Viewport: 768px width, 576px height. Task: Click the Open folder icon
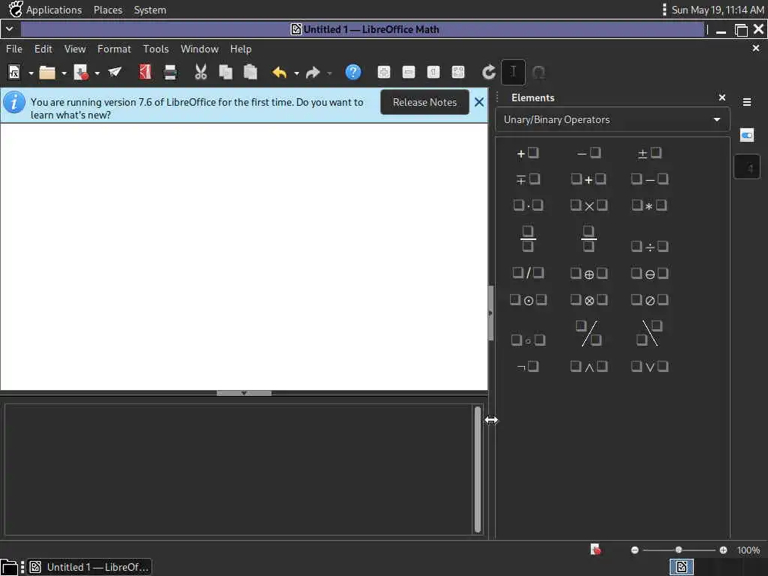coord(47,73)
